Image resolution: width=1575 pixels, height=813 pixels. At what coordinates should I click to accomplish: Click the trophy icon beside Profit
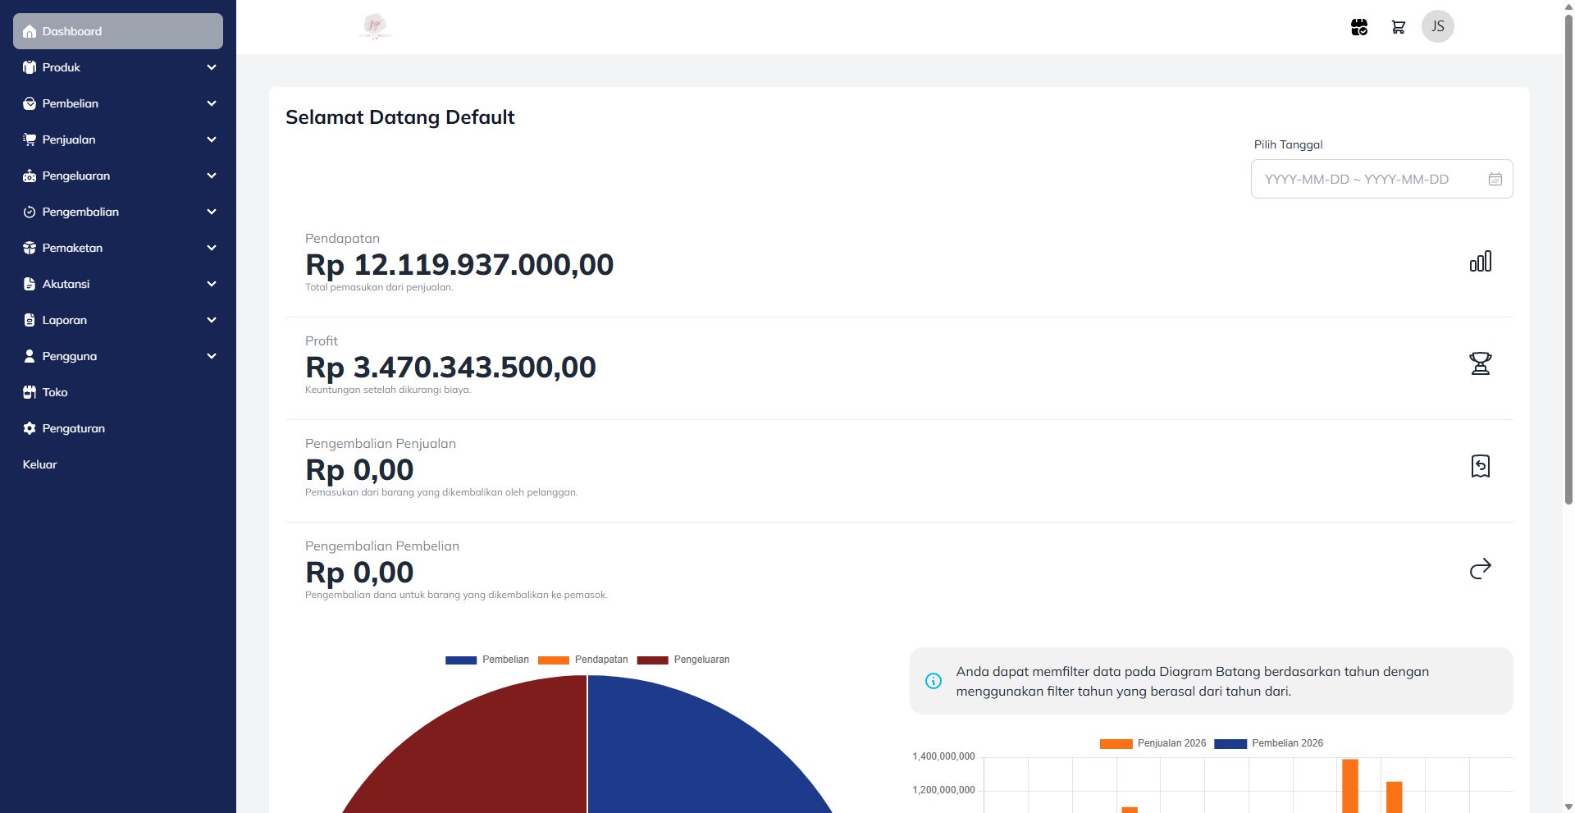pos(1480,363)
